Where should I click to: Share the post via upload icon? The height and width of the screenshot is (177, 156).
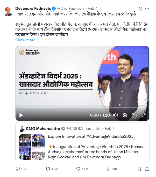point(147,169)
